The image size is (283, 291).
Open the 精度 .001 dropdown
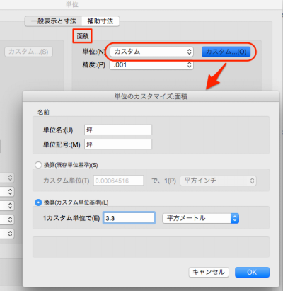point(151,65)
